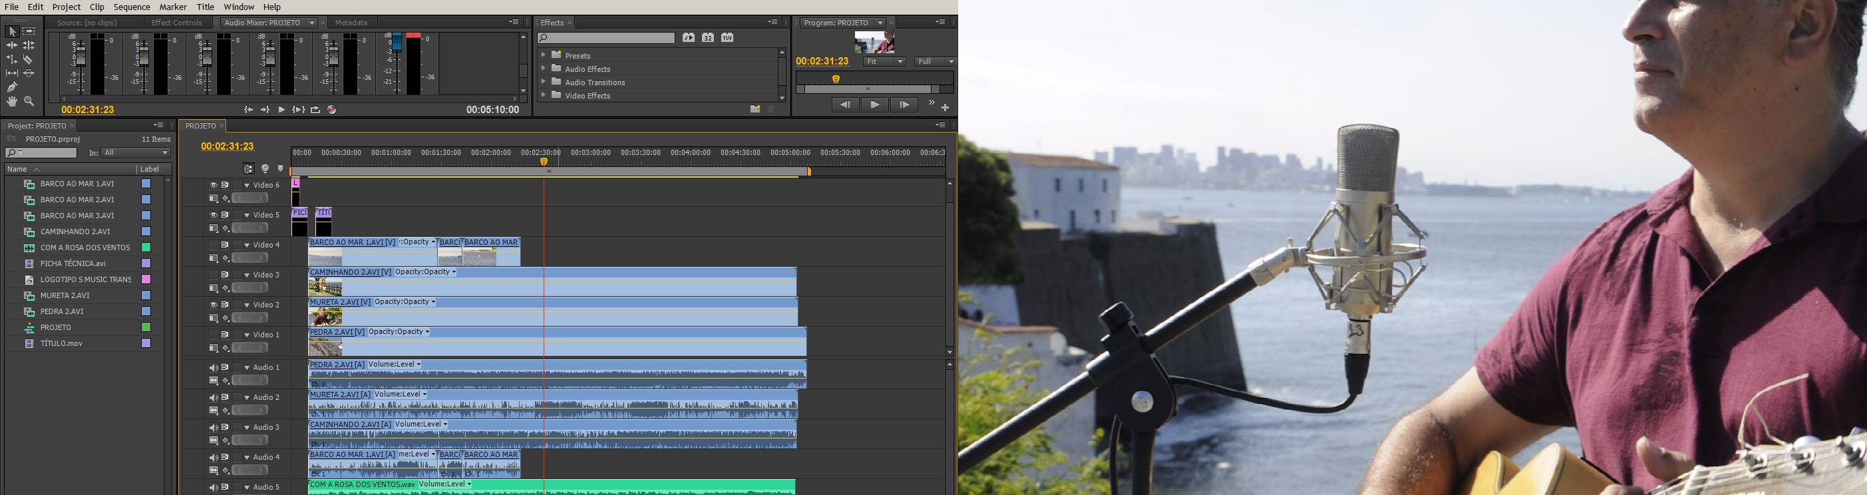Open the Full playback resolution dropdown
Screen dimensions: 1867x495
pyautogui.click(x=935, y=62)
